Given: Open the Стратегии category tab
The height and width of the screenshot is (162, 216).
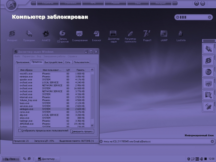Looking at the screenshot, I should click(48, 3).
